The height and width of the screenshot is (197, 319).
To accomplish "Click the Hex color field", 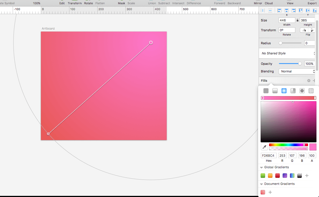I will point(269,156).
